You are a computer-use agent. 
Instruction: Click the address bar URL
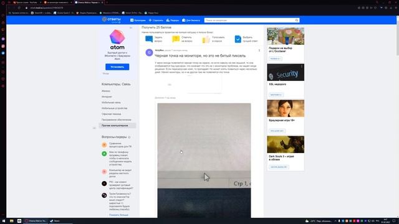(x=47, y=8)
